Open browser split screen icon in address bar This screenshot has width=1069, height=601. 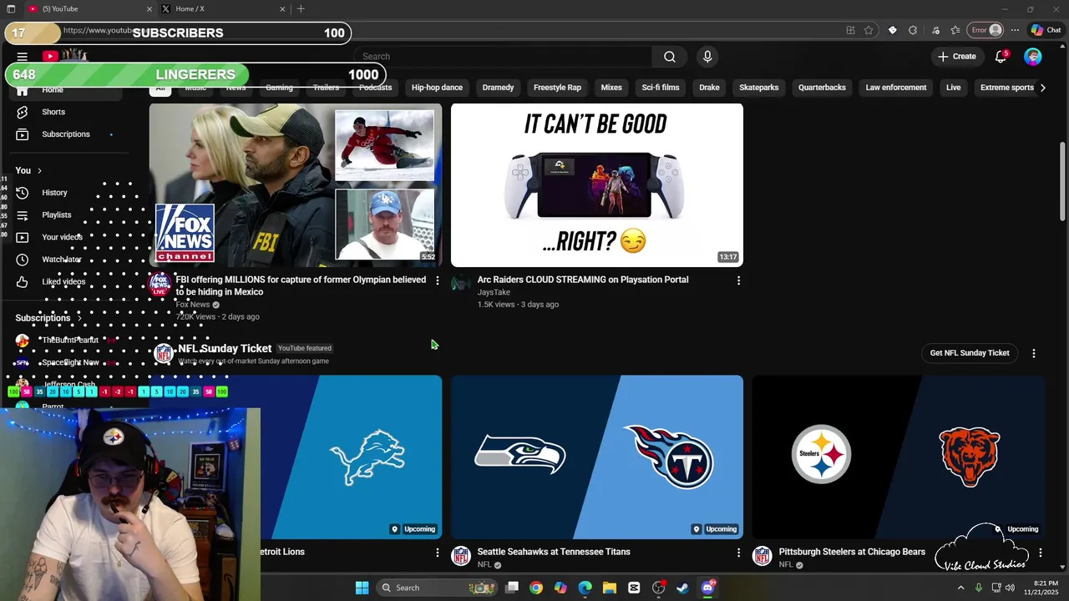pos(850,30)
